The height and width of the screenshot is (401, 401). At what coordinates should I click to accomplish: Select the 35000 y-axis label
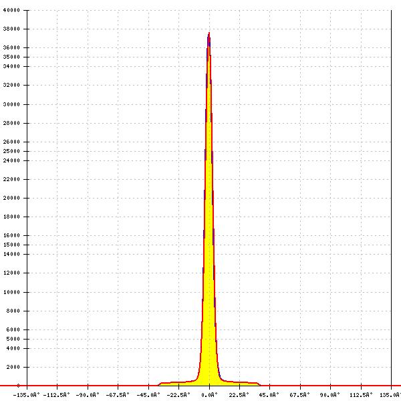point(11,57)
